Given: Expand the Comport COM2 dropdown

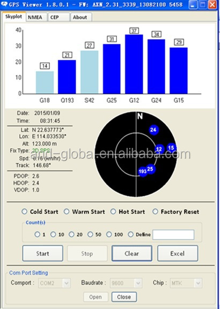Looking at the screenshot, I should pos(54,283).
